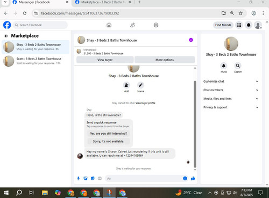The height and width of the screenshot is (198, 269).
Task: Open the Friends icon in top navigation
Action: tap(132, 25)
